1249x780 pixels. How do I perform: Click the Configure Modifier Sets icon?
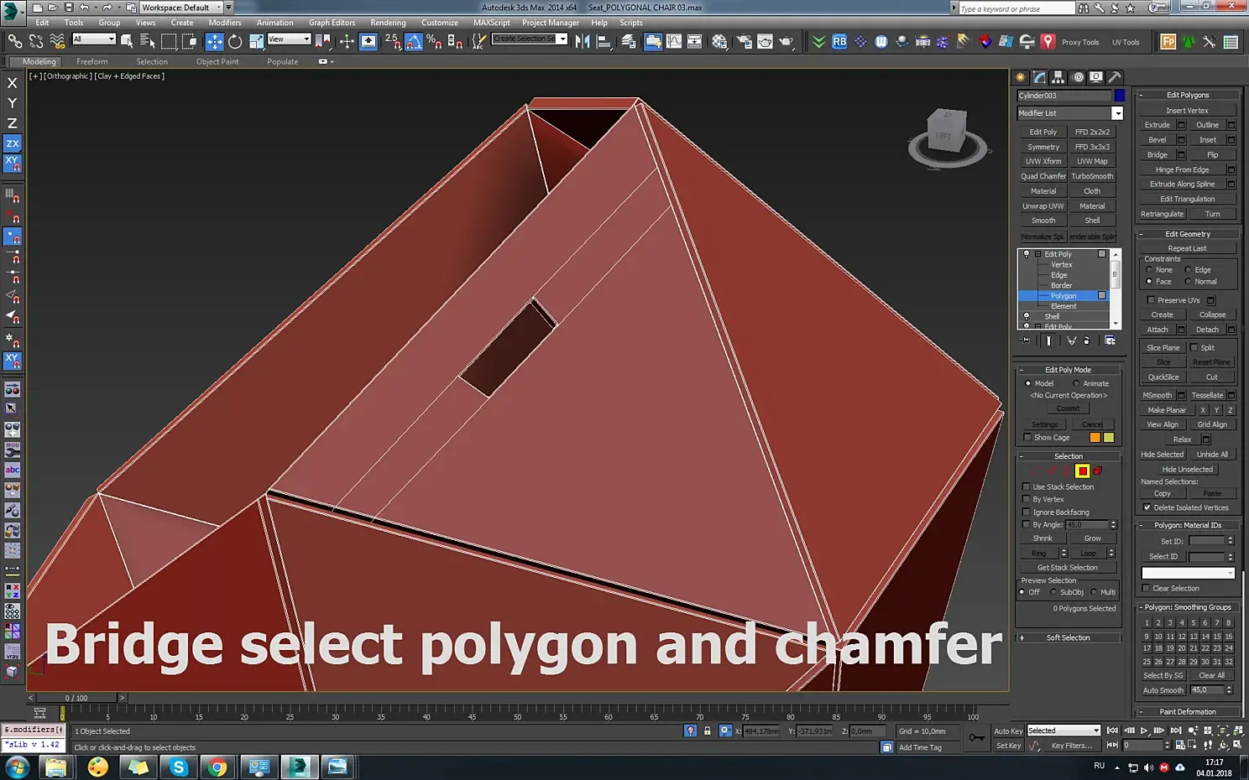(x=1110, y=341)
